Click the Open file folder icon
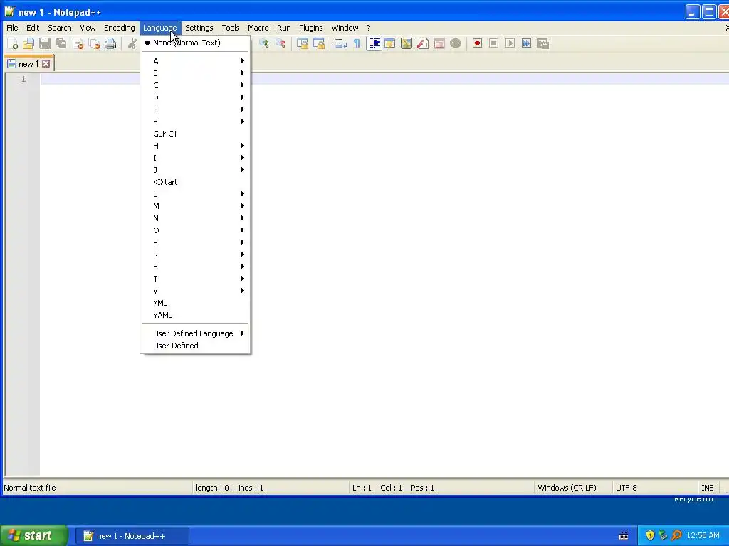 pyautogui.click(x=28, y=43)
